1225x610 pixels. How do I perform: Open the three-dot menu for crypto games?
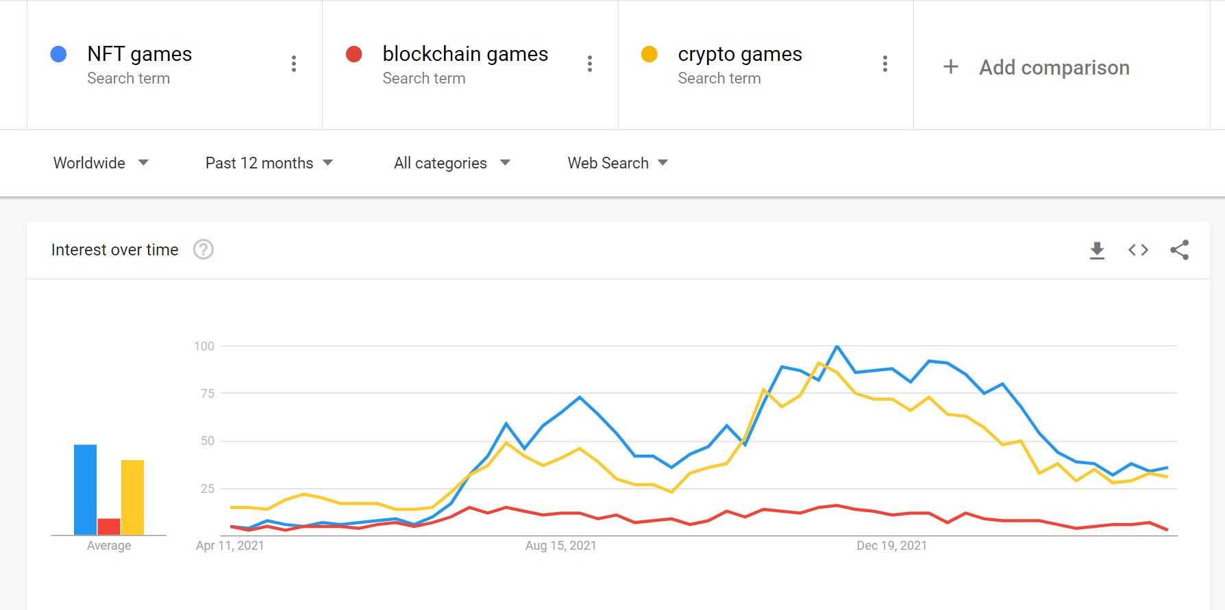[885, 64]
